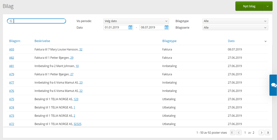Open voucher A76
277x140 pixels.
tap(12, 91)
